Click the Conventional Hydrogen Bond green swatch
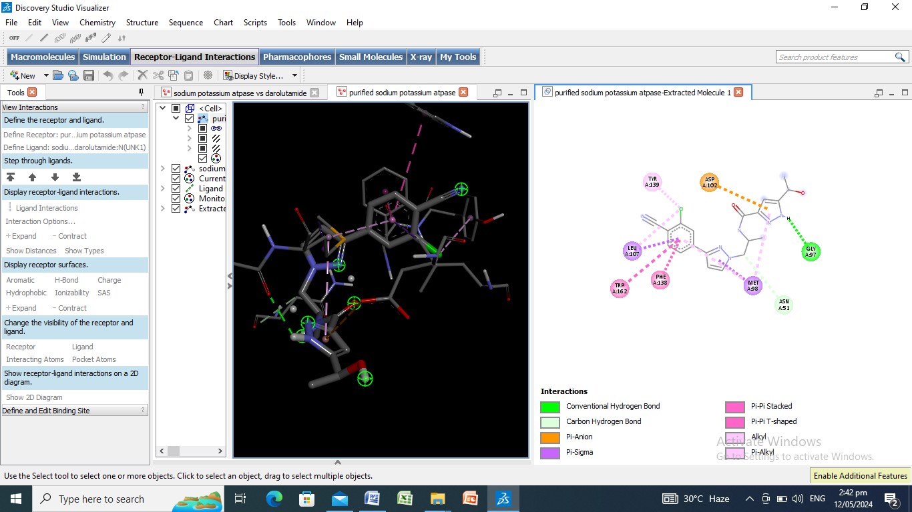 (x=549, y=407)
